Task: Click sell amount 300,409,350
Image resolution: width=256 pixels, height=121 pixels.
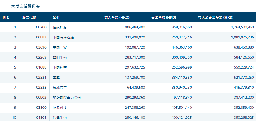Action: 182,57
